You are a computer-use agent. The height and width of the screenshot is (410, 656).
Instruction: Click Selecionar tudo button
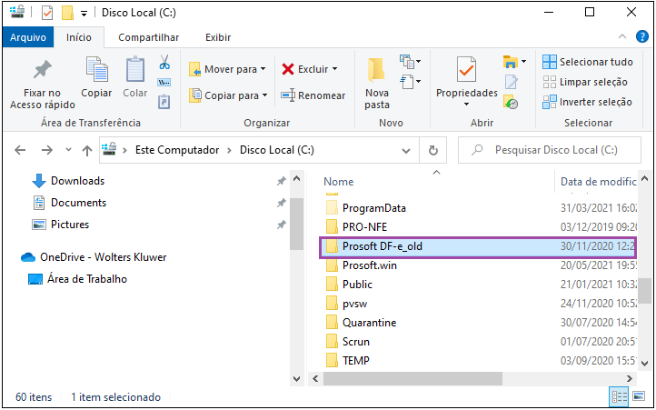click(x=587, y=62)
